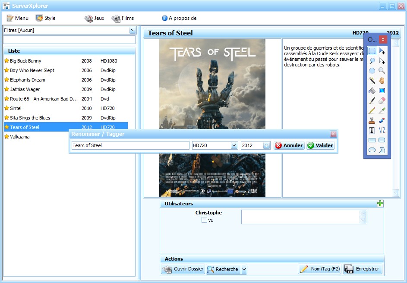The height and width of the screenshot is (283, 407).
Task: Toggle the 'vu' checkbox for Christophe
Action: 204,220
